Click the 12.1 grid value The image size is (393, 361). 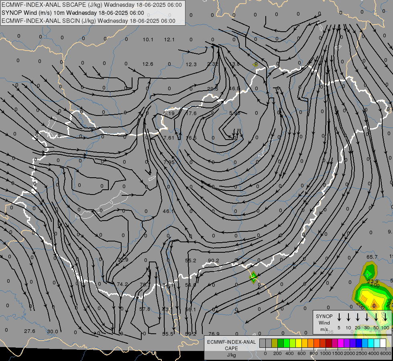pyautogui.click(x=169, y=40)
